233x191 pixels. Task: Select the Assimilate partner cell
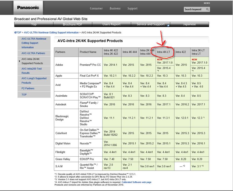66,96
